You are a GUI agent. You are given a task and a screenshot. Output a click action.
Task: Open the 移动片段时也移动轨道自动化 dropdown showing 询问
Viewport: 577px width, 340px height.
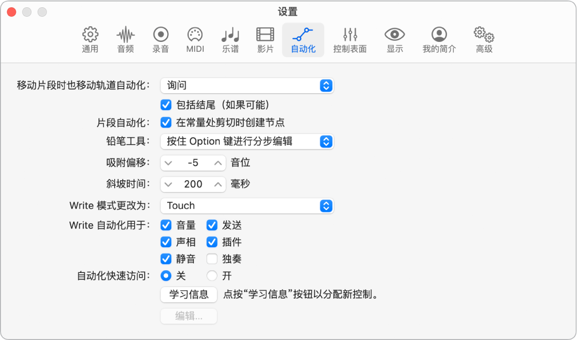tap(247, 85)
